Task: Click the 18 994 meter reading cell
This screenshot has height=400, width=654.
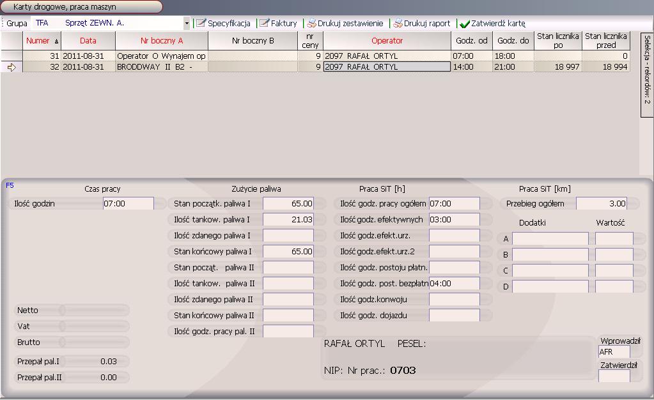Action: point(605,66)
